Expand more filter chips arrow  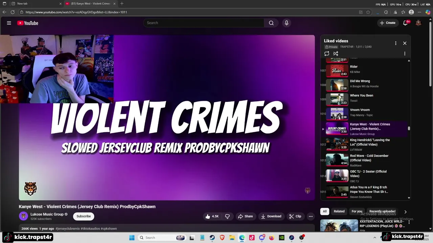click(x=405, y=212)
